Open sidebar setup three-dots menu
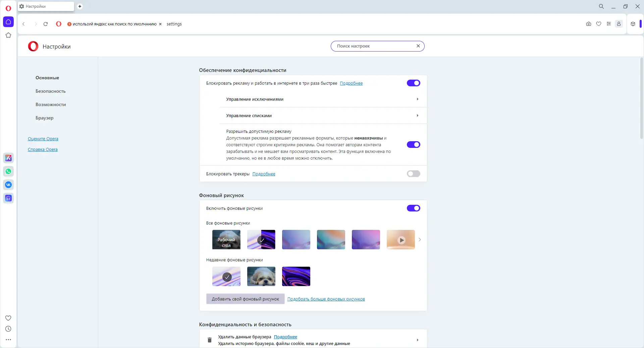The width and height of the screenshot is (644, 348). tap(8, 340)
